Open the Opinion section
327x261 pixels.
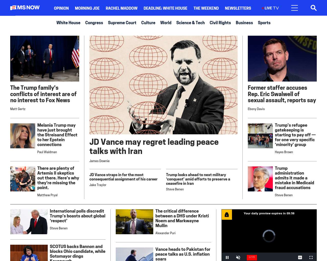click(61, 8)
